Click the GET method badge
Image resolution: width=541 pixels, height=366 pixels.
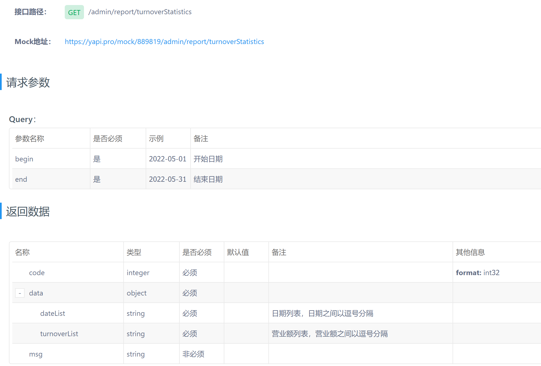click(x=74, y=12)
